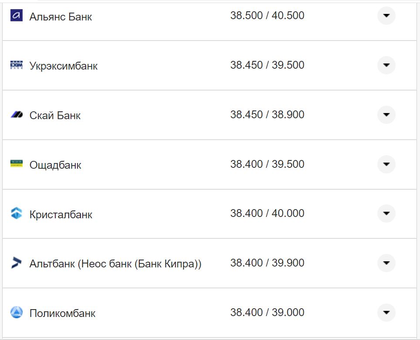Click the Укрэксимбанк logo icon

(16, 65)
